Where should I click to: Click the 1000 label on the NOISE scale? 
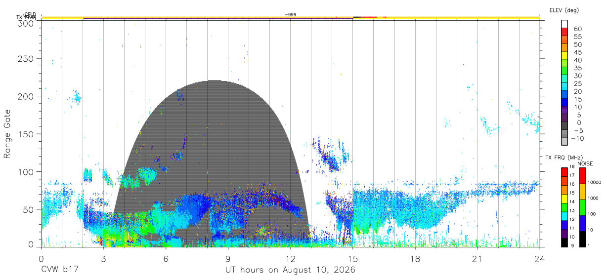593,198
